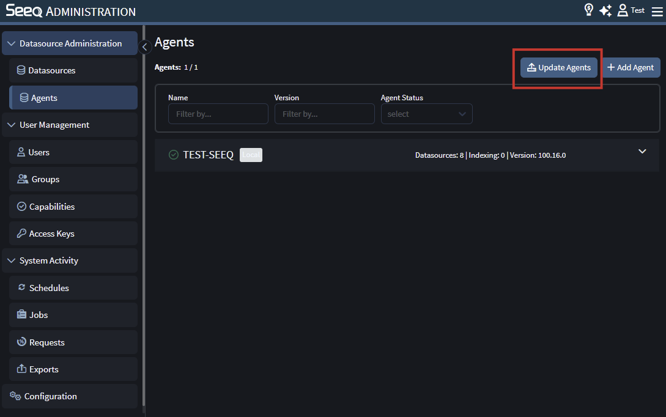666x417 pixels.
Task: Collapse the System Activity section
Action: (x=12, y=260)
